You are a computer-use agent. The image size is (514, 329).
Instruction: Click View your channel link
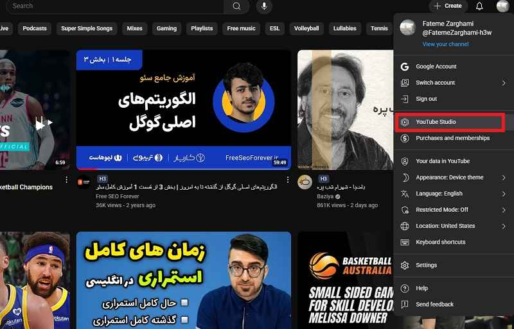pos(445,44)
